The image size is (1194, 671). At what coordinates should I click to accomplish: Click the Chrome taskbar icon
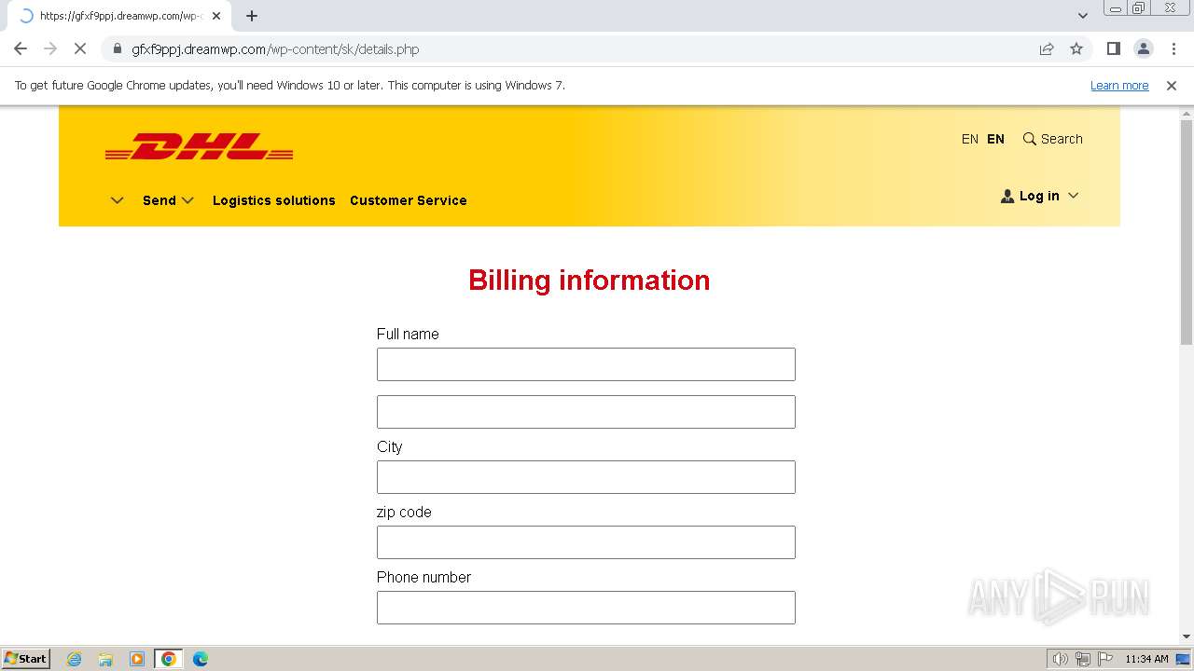click(169, 659)
